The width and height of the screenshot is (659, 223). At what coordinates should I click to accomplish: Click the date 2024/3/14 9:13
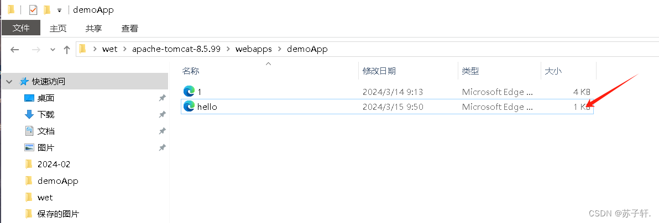[393, 92]
